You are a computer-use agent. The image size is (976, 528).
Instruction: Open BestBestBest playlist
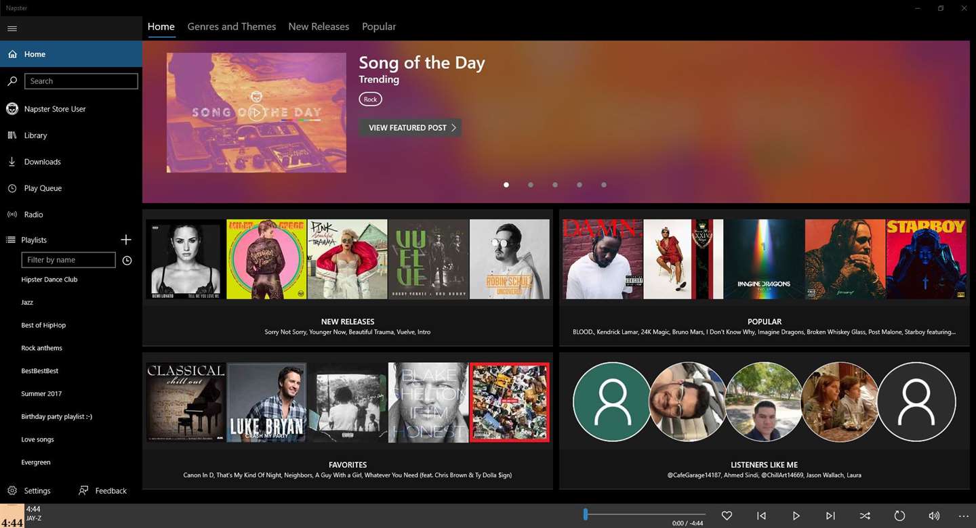[x=40, y=371]
